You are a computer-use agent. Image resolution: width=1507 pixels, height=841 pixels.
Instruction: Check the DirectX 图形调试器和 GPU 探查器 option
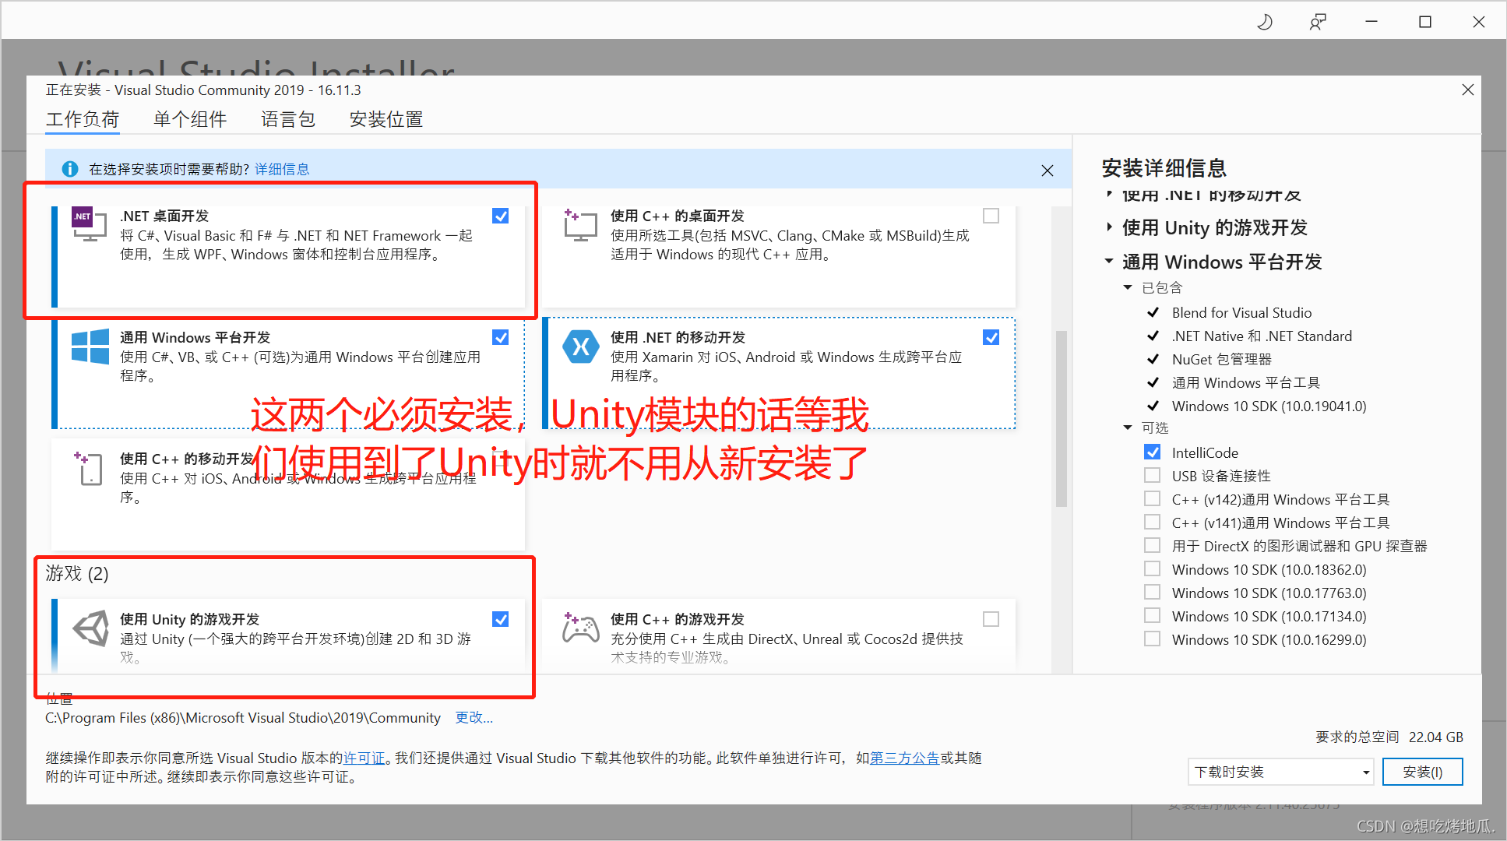(x=1153, y=545)
